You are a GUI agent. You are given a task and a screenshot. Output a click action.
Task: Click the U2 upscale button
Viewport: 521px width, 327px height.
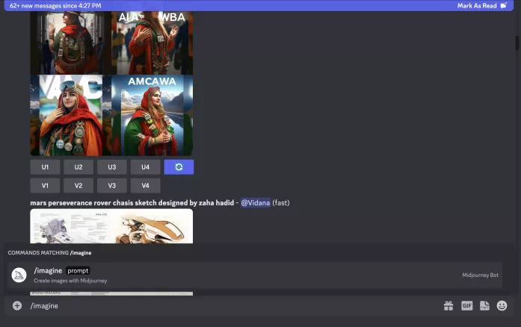pyautogui.click(x=78, y=167)
